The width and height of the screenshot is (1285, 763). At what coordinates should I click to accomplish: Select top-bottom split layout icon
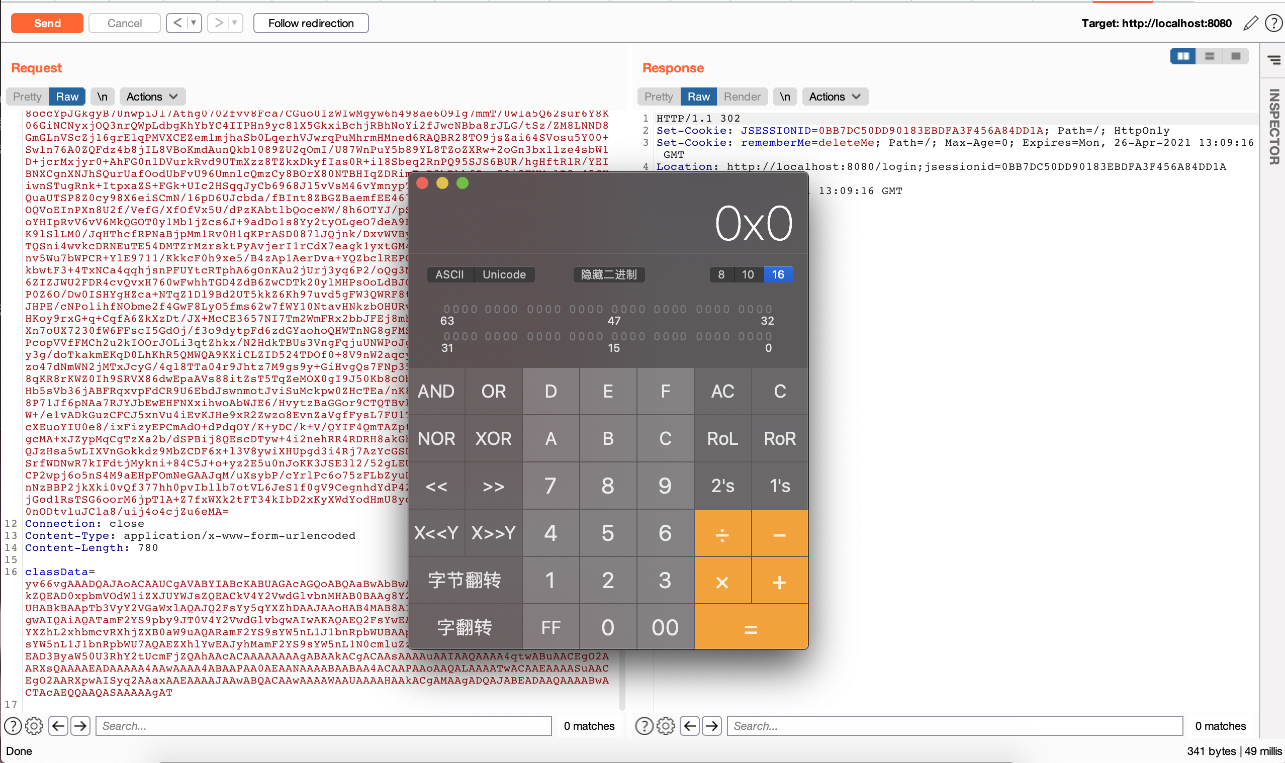click(x=1210, y=57)
